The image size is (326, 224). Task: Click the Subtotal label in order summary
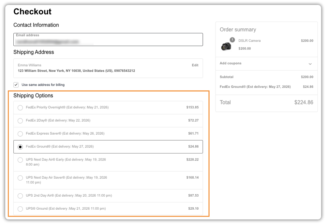[x=227, y=77]
